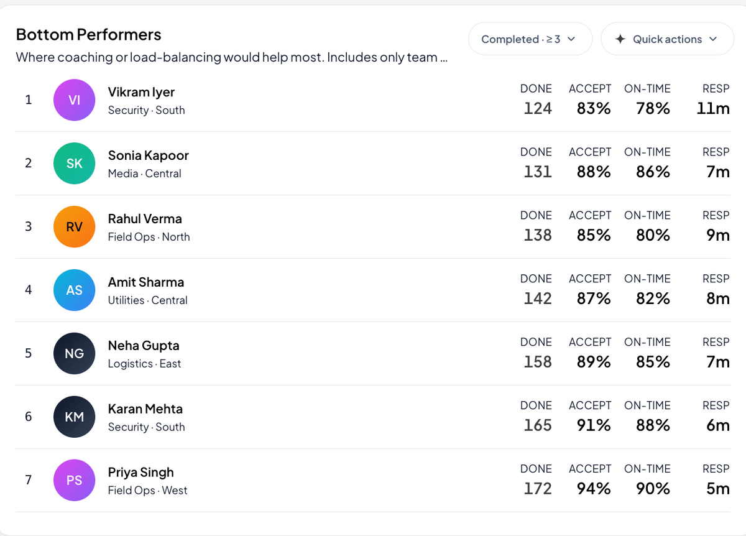
Task: Open Priya Singh's profile name
Action: pyautogui.click(x=140, y=473)
